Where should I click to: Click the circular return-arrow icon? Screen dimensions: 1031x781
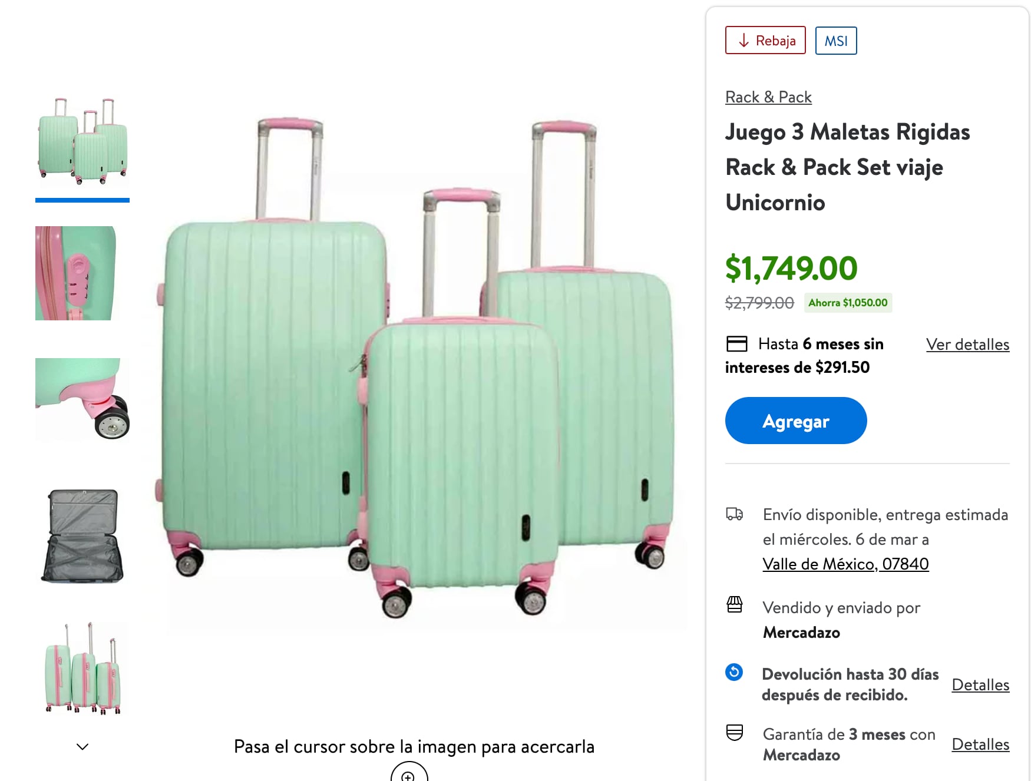coord(735,672)
